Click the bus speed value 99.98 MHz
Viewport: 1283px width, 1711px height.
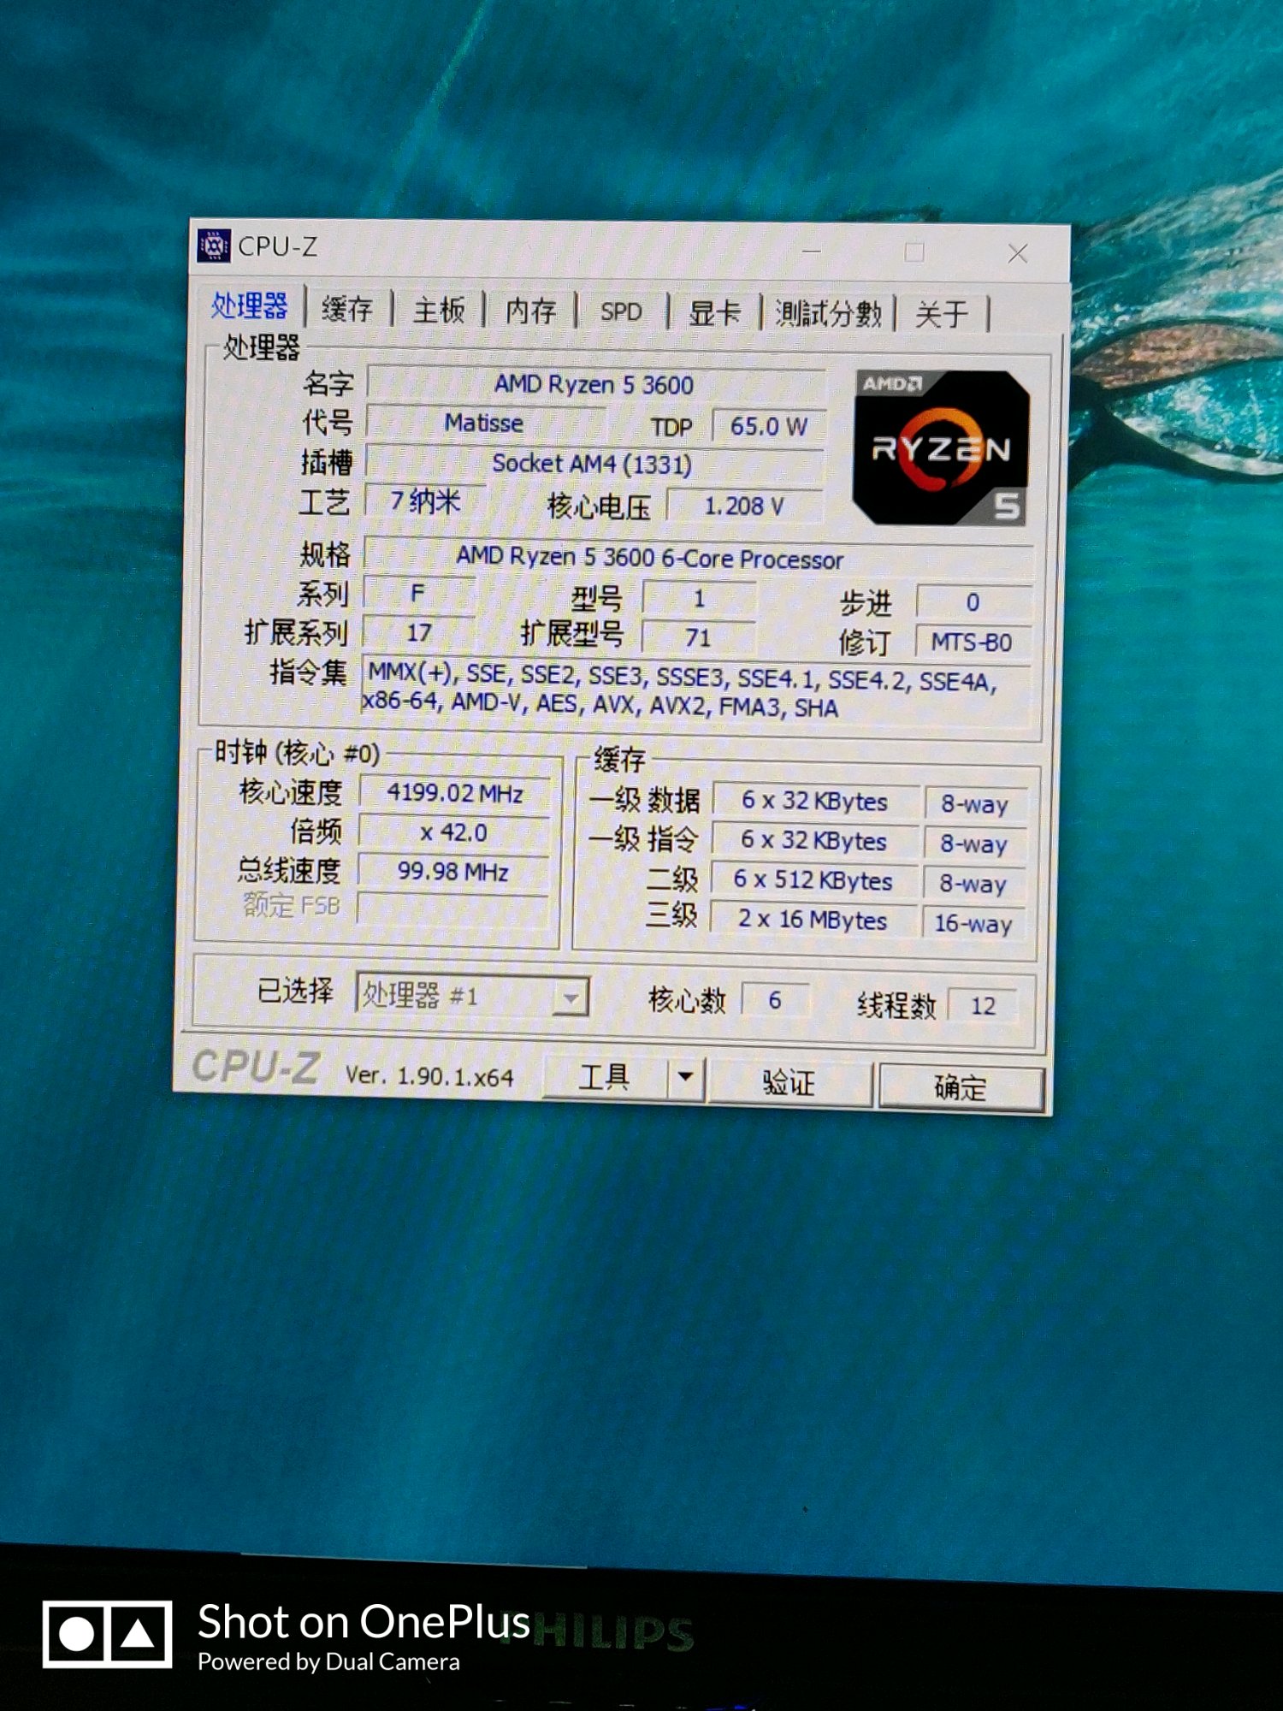click(x=452, y=871)
